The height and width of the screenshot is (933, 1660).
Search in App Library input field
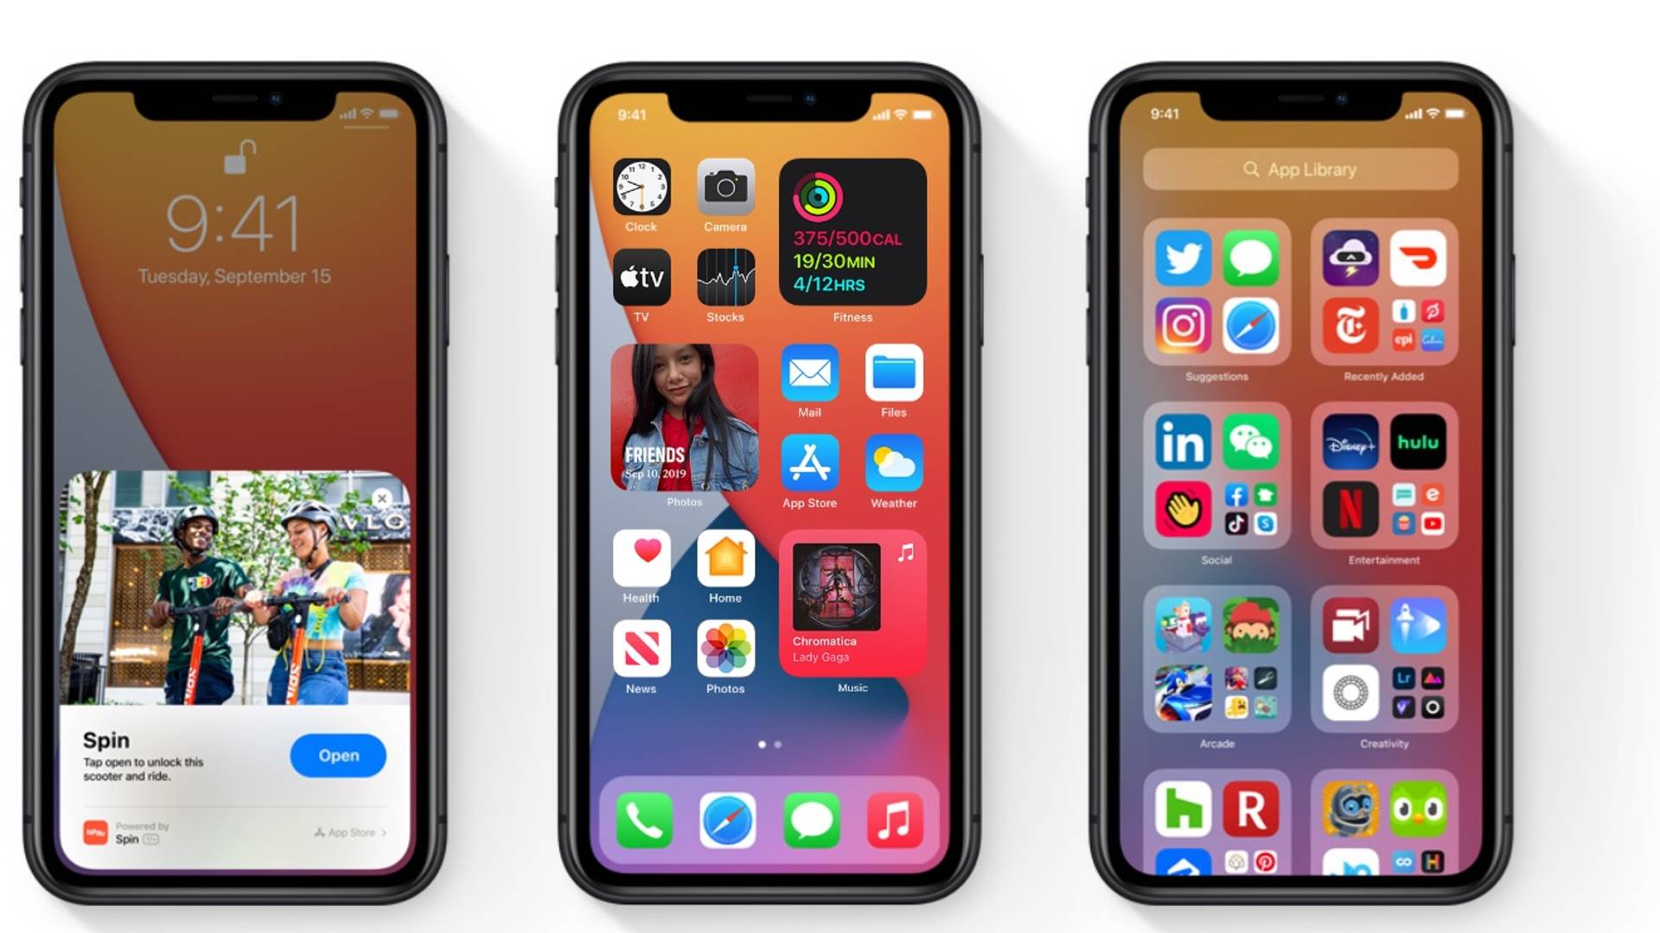tap(1302, 169)
